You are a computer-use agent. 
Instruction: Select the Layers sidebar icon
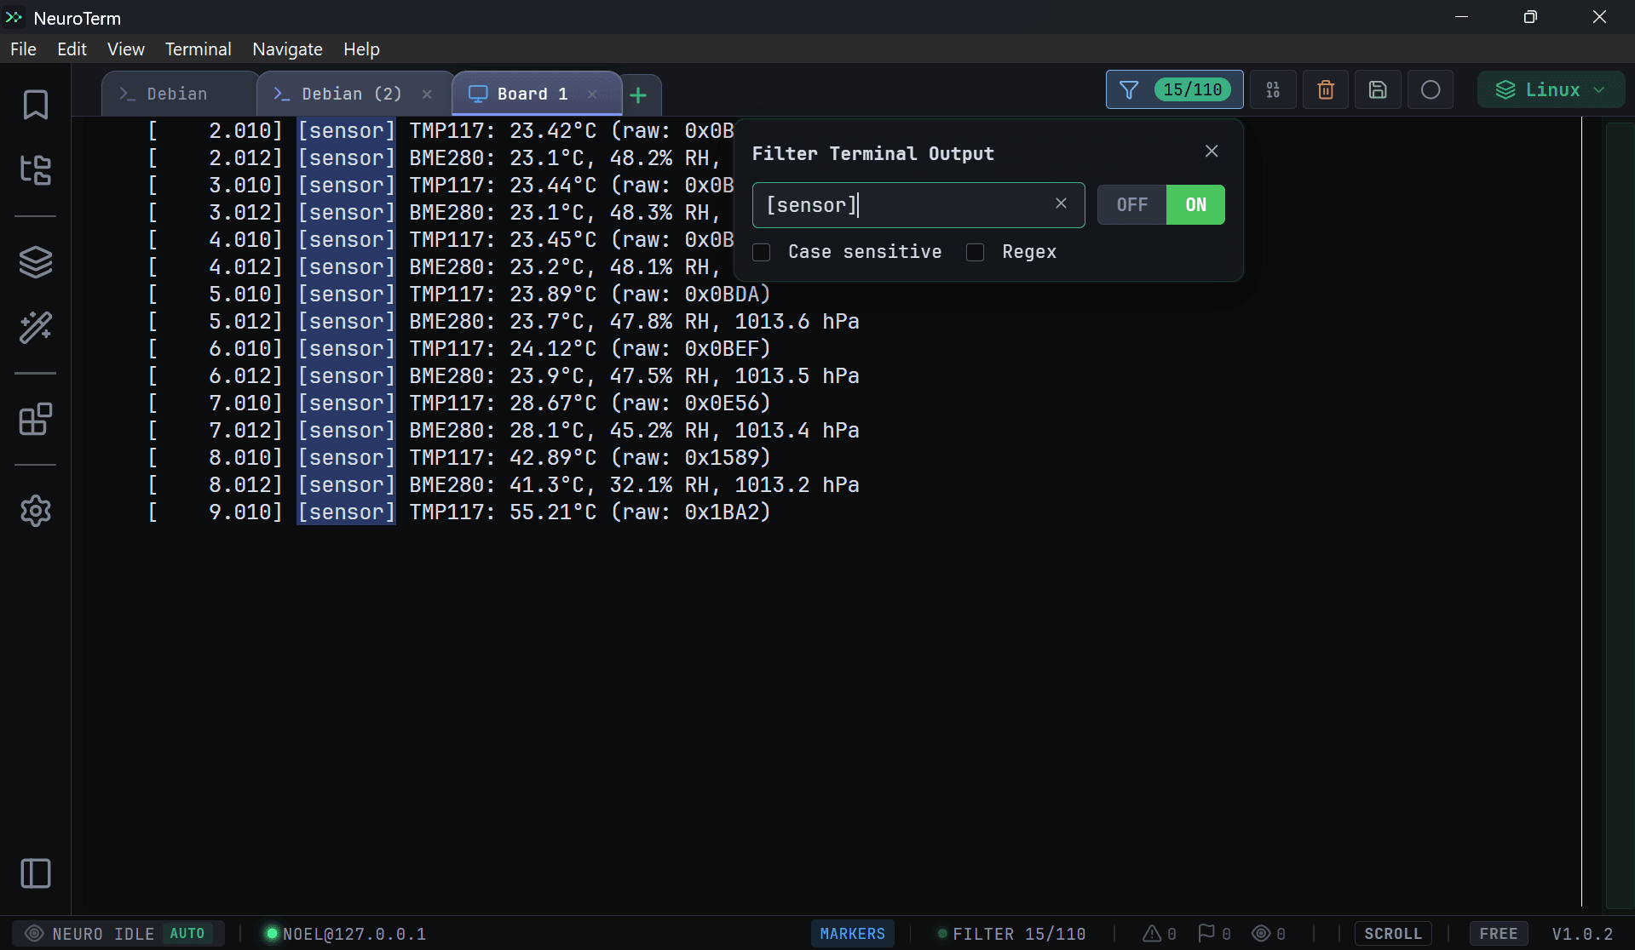click(35, 262)
